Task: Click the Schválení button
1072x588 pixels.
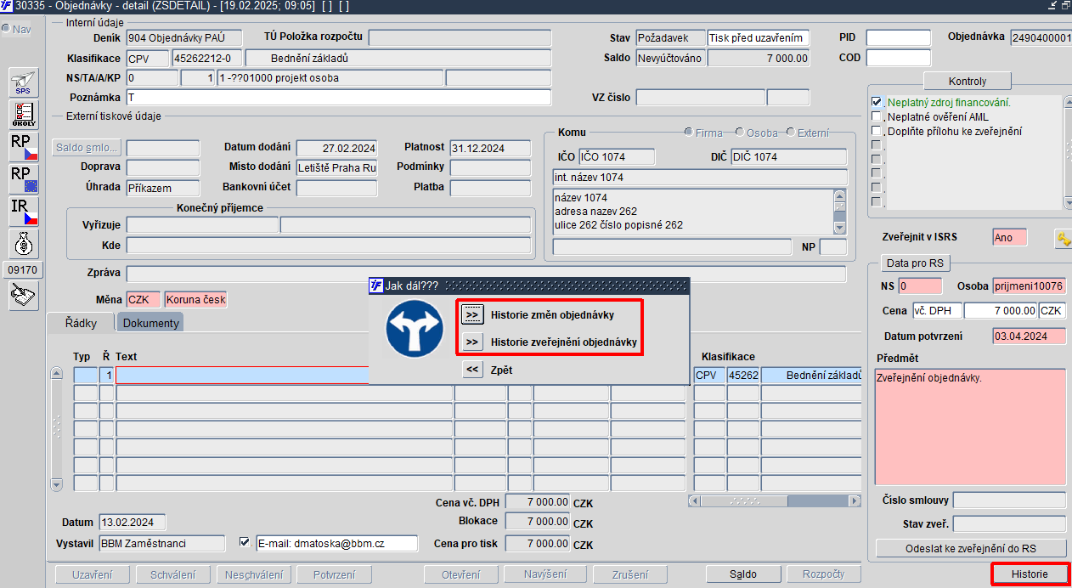Action: tap(172, 574)
